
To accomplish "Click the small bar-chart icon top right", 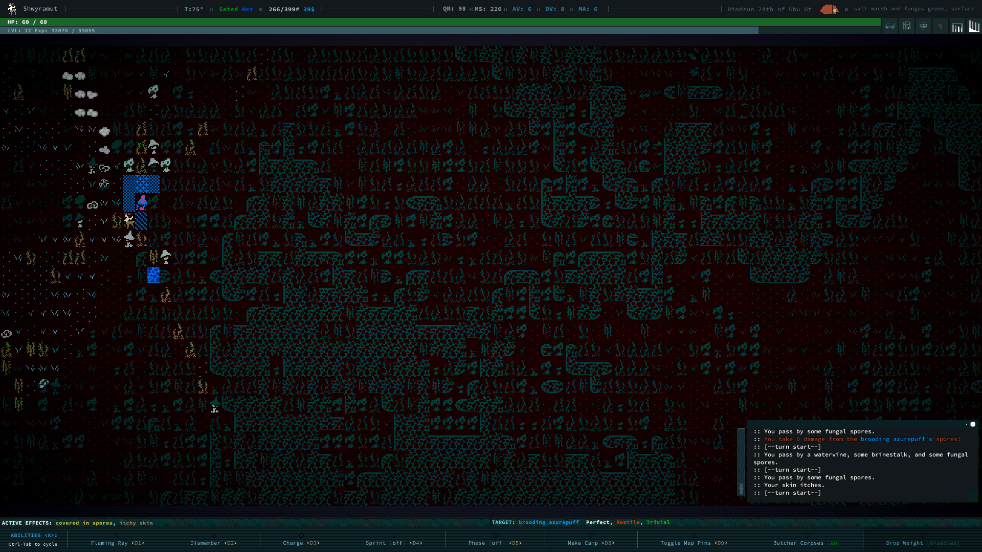I will click(x=957, y=28).
